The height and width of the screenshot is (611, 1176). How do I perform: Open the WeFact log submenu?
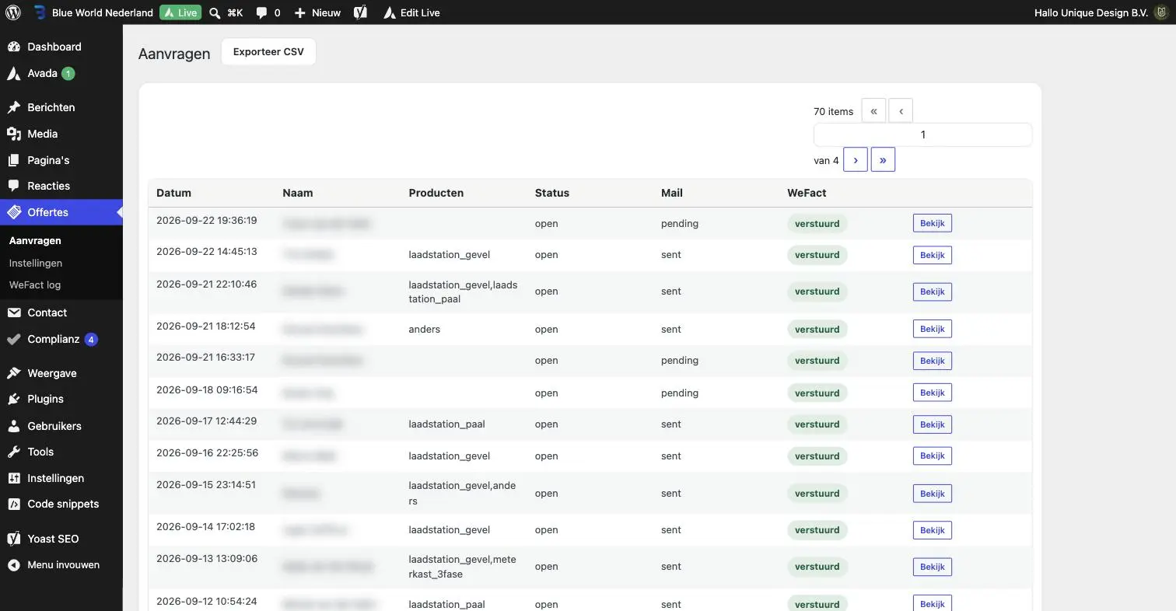tap(35, 285)
